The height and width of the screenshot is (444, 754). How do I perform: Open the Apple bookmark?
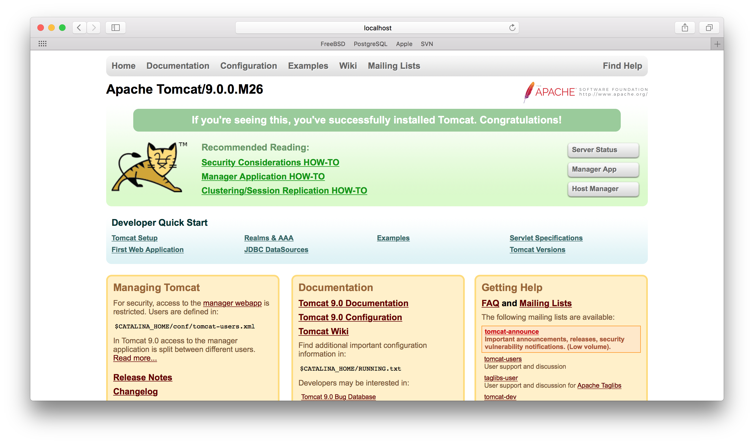tap(404, 44)
